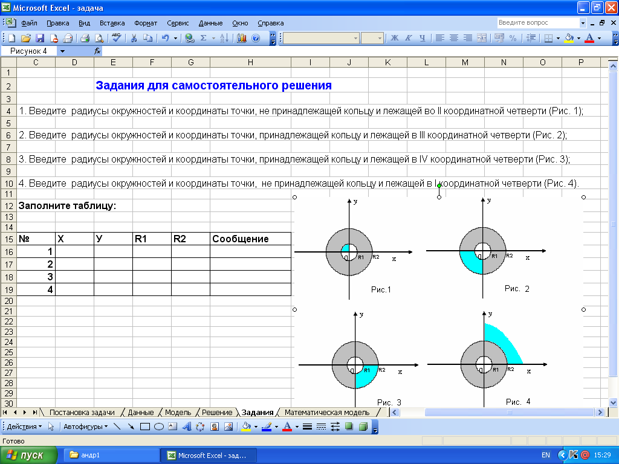Sort ascending with the A-Z sort icon

click(x=224, y=38)
